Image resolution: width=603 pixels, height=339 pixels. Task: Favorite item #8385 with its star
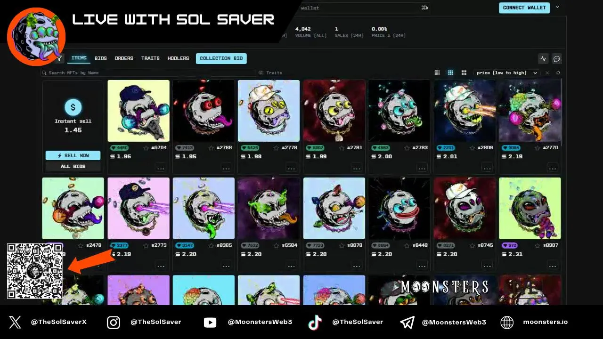212,246
